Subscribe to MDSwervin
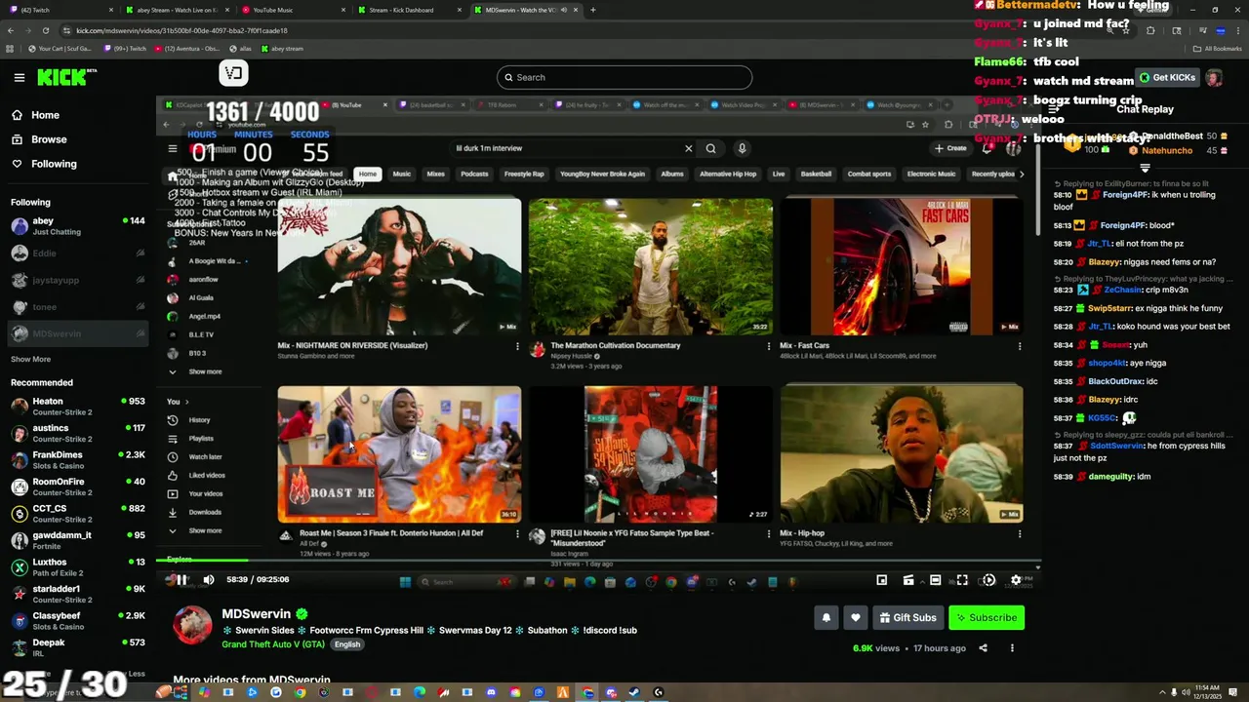 987,617
